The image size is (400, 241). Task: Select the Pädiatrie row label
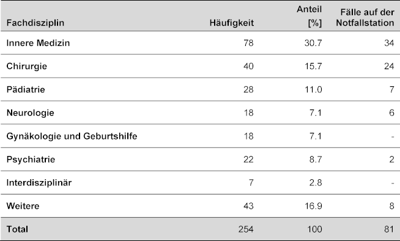coord(26,89)
